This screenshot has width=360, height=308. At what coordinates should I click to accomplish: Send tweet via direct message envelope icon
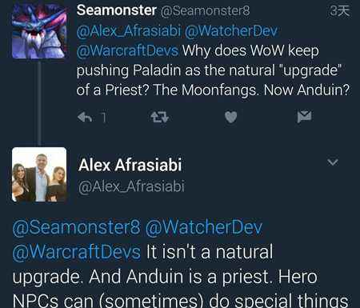point(304,117)
